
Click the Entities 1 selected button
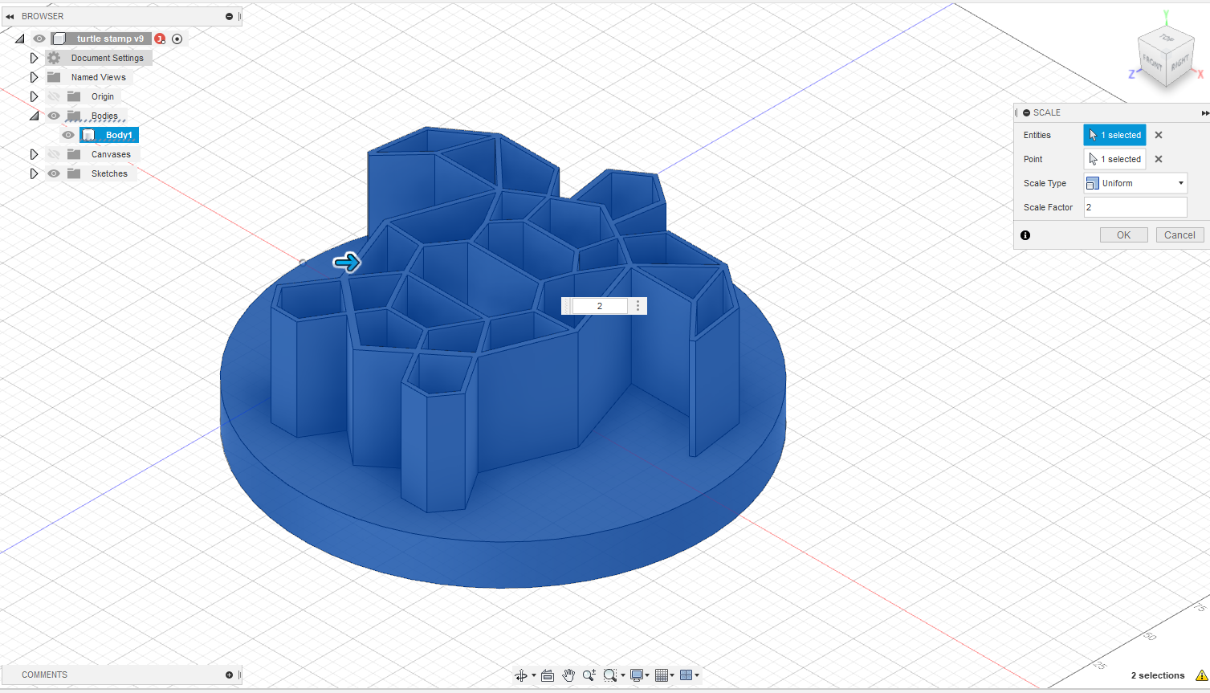[1114, 135]
